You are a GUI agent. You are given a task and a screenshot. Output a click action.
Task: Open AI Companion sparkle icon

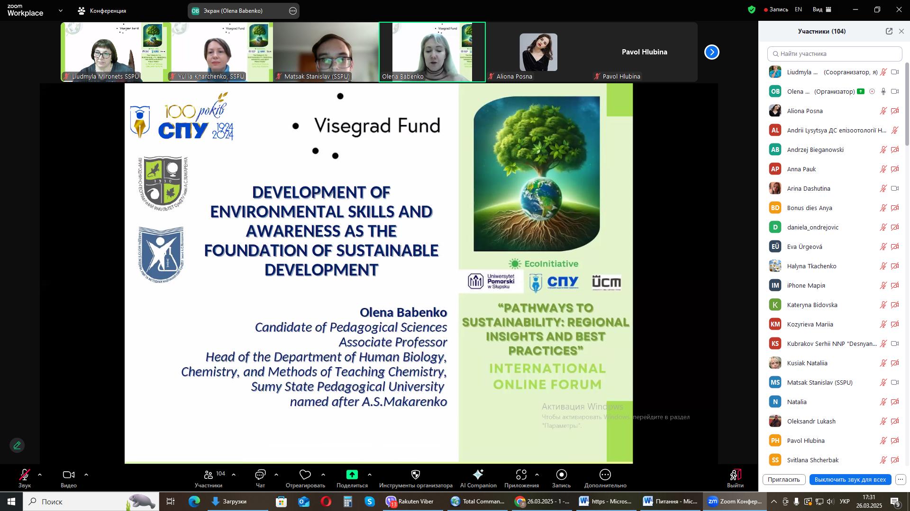(x=478, y=475)
